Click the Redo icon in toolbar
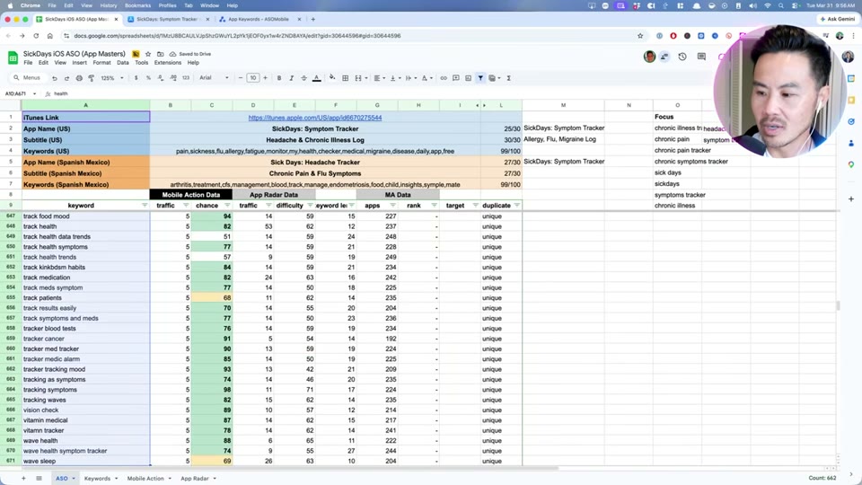Screen dimensions: 862x485 click(x=66, y=78)
